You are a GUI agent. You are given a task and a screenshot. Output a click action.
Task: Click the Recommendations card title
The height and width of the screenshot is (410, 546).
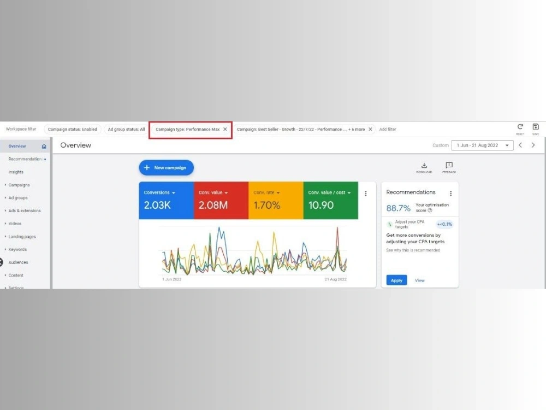[411, 192]
